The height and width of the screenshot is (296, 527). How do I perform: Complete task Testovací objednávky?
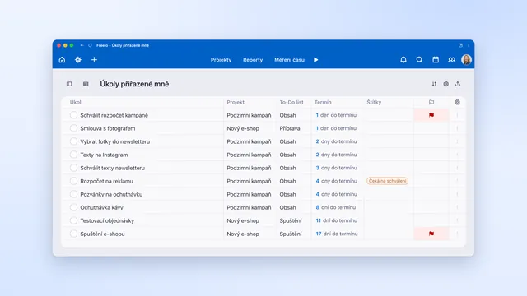[x=73, y=220]
